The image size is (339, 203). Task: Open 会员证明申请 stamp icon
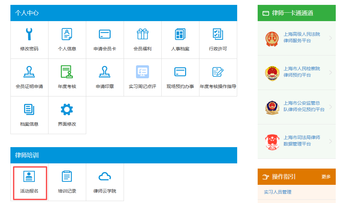(x=29, y=72)
